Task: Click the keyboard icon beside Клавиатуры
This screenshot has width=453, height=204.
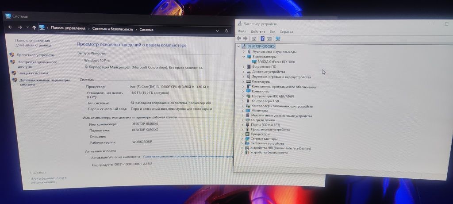Action: (x=249, y=81)
